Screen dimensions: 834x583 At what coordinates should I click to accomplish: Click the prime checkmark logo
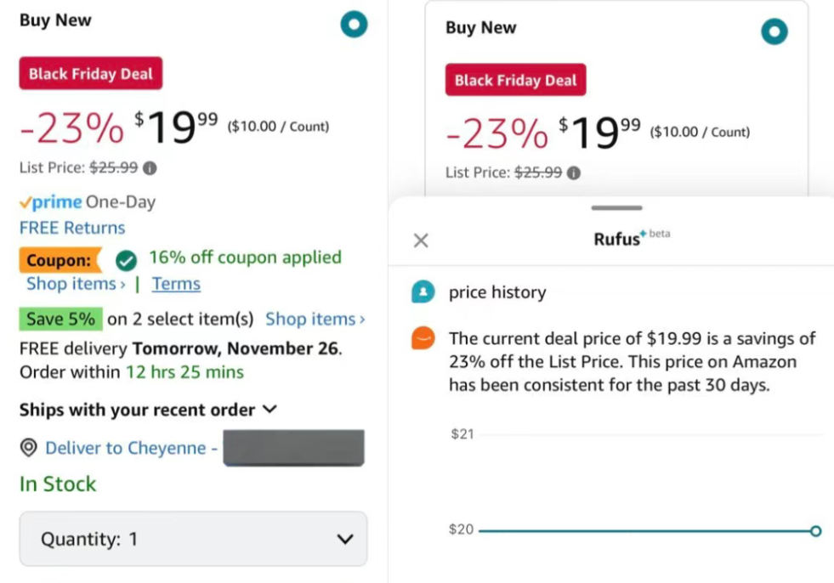(51, 202)
